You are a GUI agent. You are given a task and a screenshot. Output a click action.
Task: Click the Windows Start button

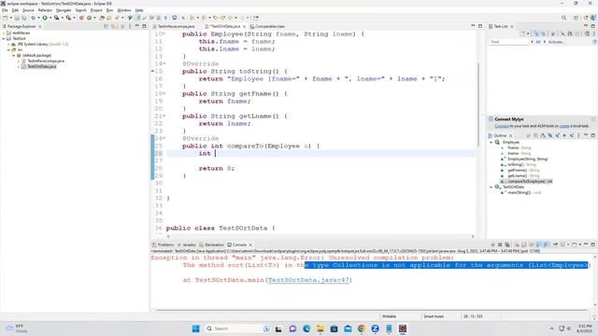(195, 329)
